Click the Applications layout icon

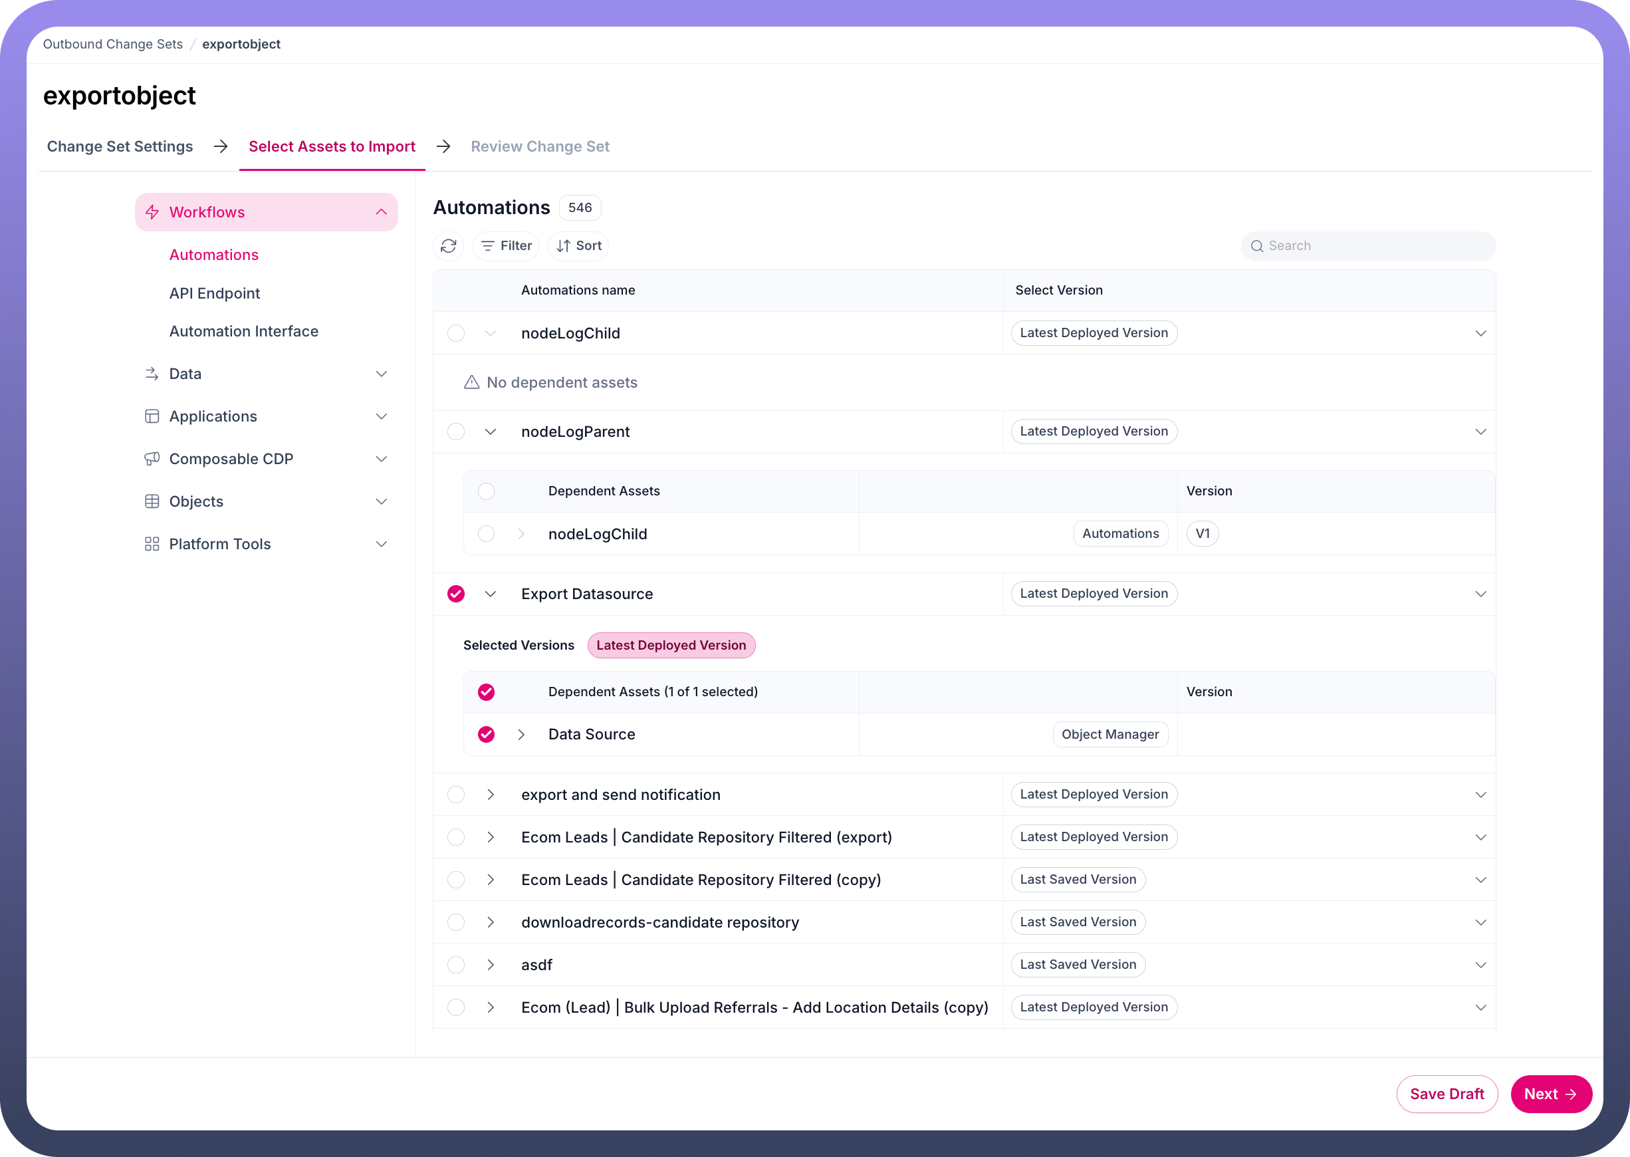(x=152, y=417)
